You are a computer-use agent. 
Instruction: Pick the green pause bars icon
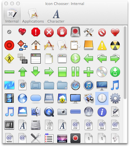tap(75, 72)
